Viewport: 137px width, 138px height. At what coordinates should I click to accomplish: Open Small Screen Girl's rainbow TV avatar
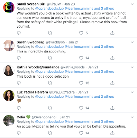pos(9,8)
